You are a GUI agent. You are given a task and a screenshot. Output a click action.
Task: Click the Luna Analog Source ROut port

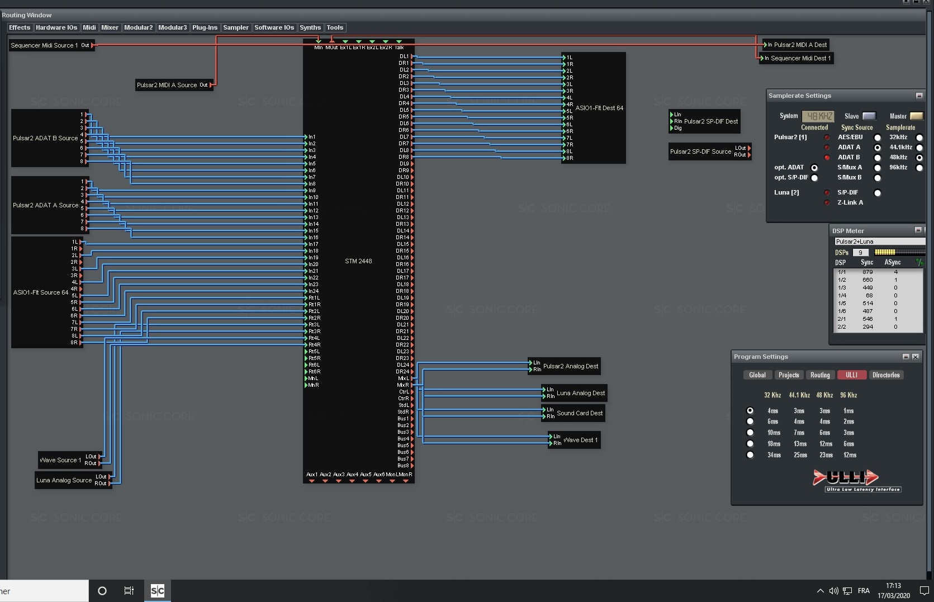(110, 484)
